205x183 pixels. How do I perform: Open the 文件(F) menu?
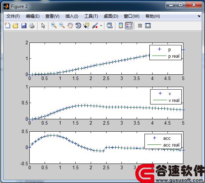point(13,16)
